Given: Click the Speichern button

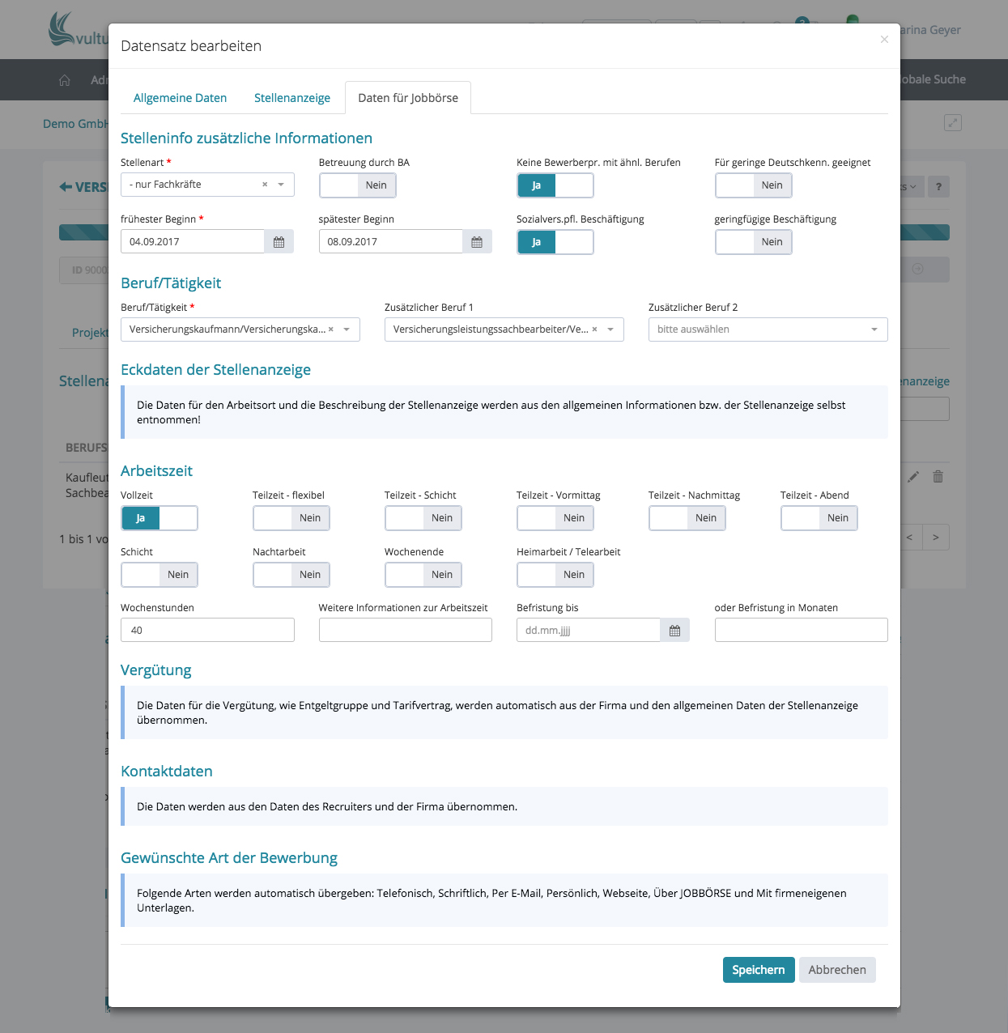Looking at the screenshot, I should click(x=758, y=970).
